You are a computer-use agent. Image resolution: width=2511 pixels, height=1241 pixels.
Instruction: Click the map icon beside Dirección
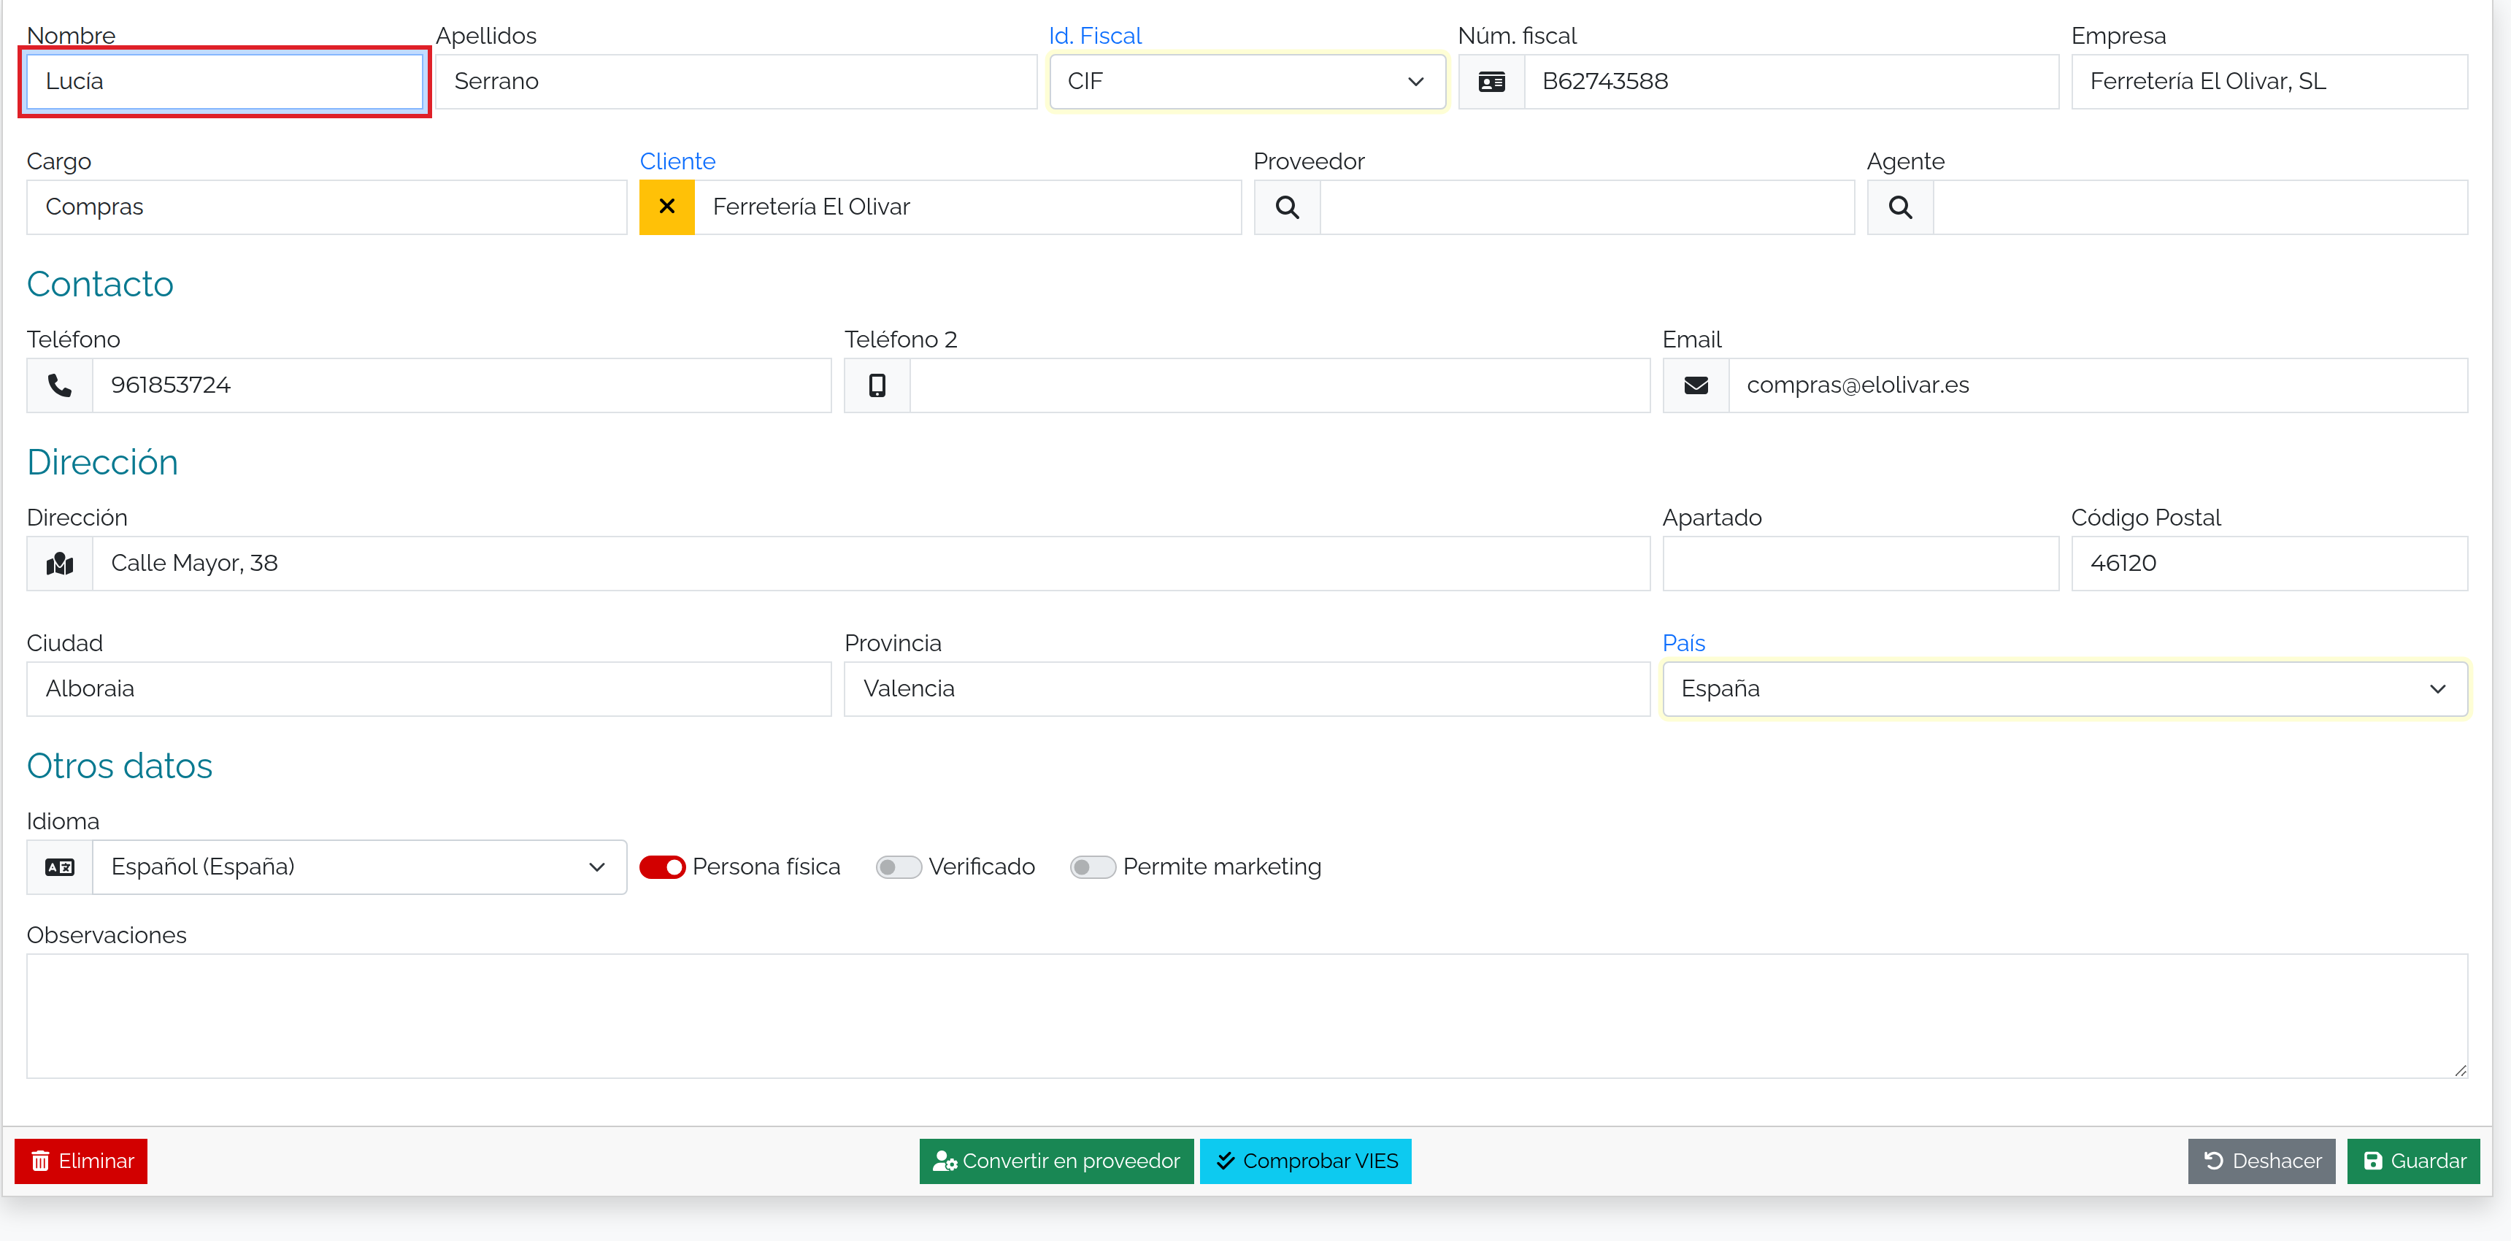pyautogui.click(x=59, y=564)
